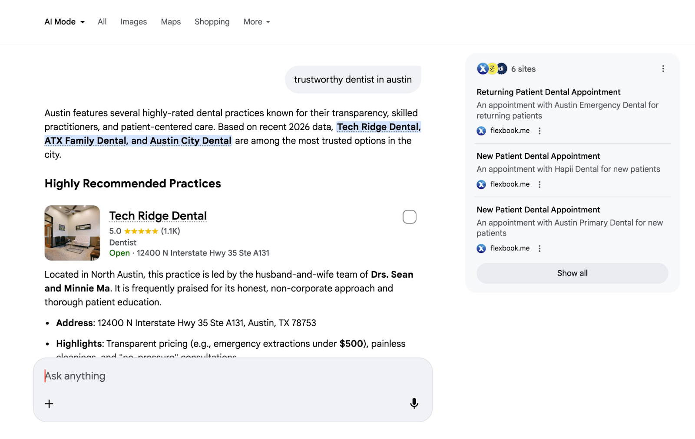Image resolution: width=695 pixels, height=439 pixels.
Task: Open the AI Mode dropdown
Action: (x=65, y=22)
